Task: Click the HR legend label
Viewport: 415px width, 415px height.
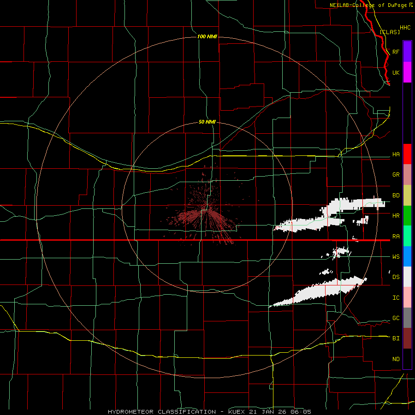Action: [x=396, y=216]
